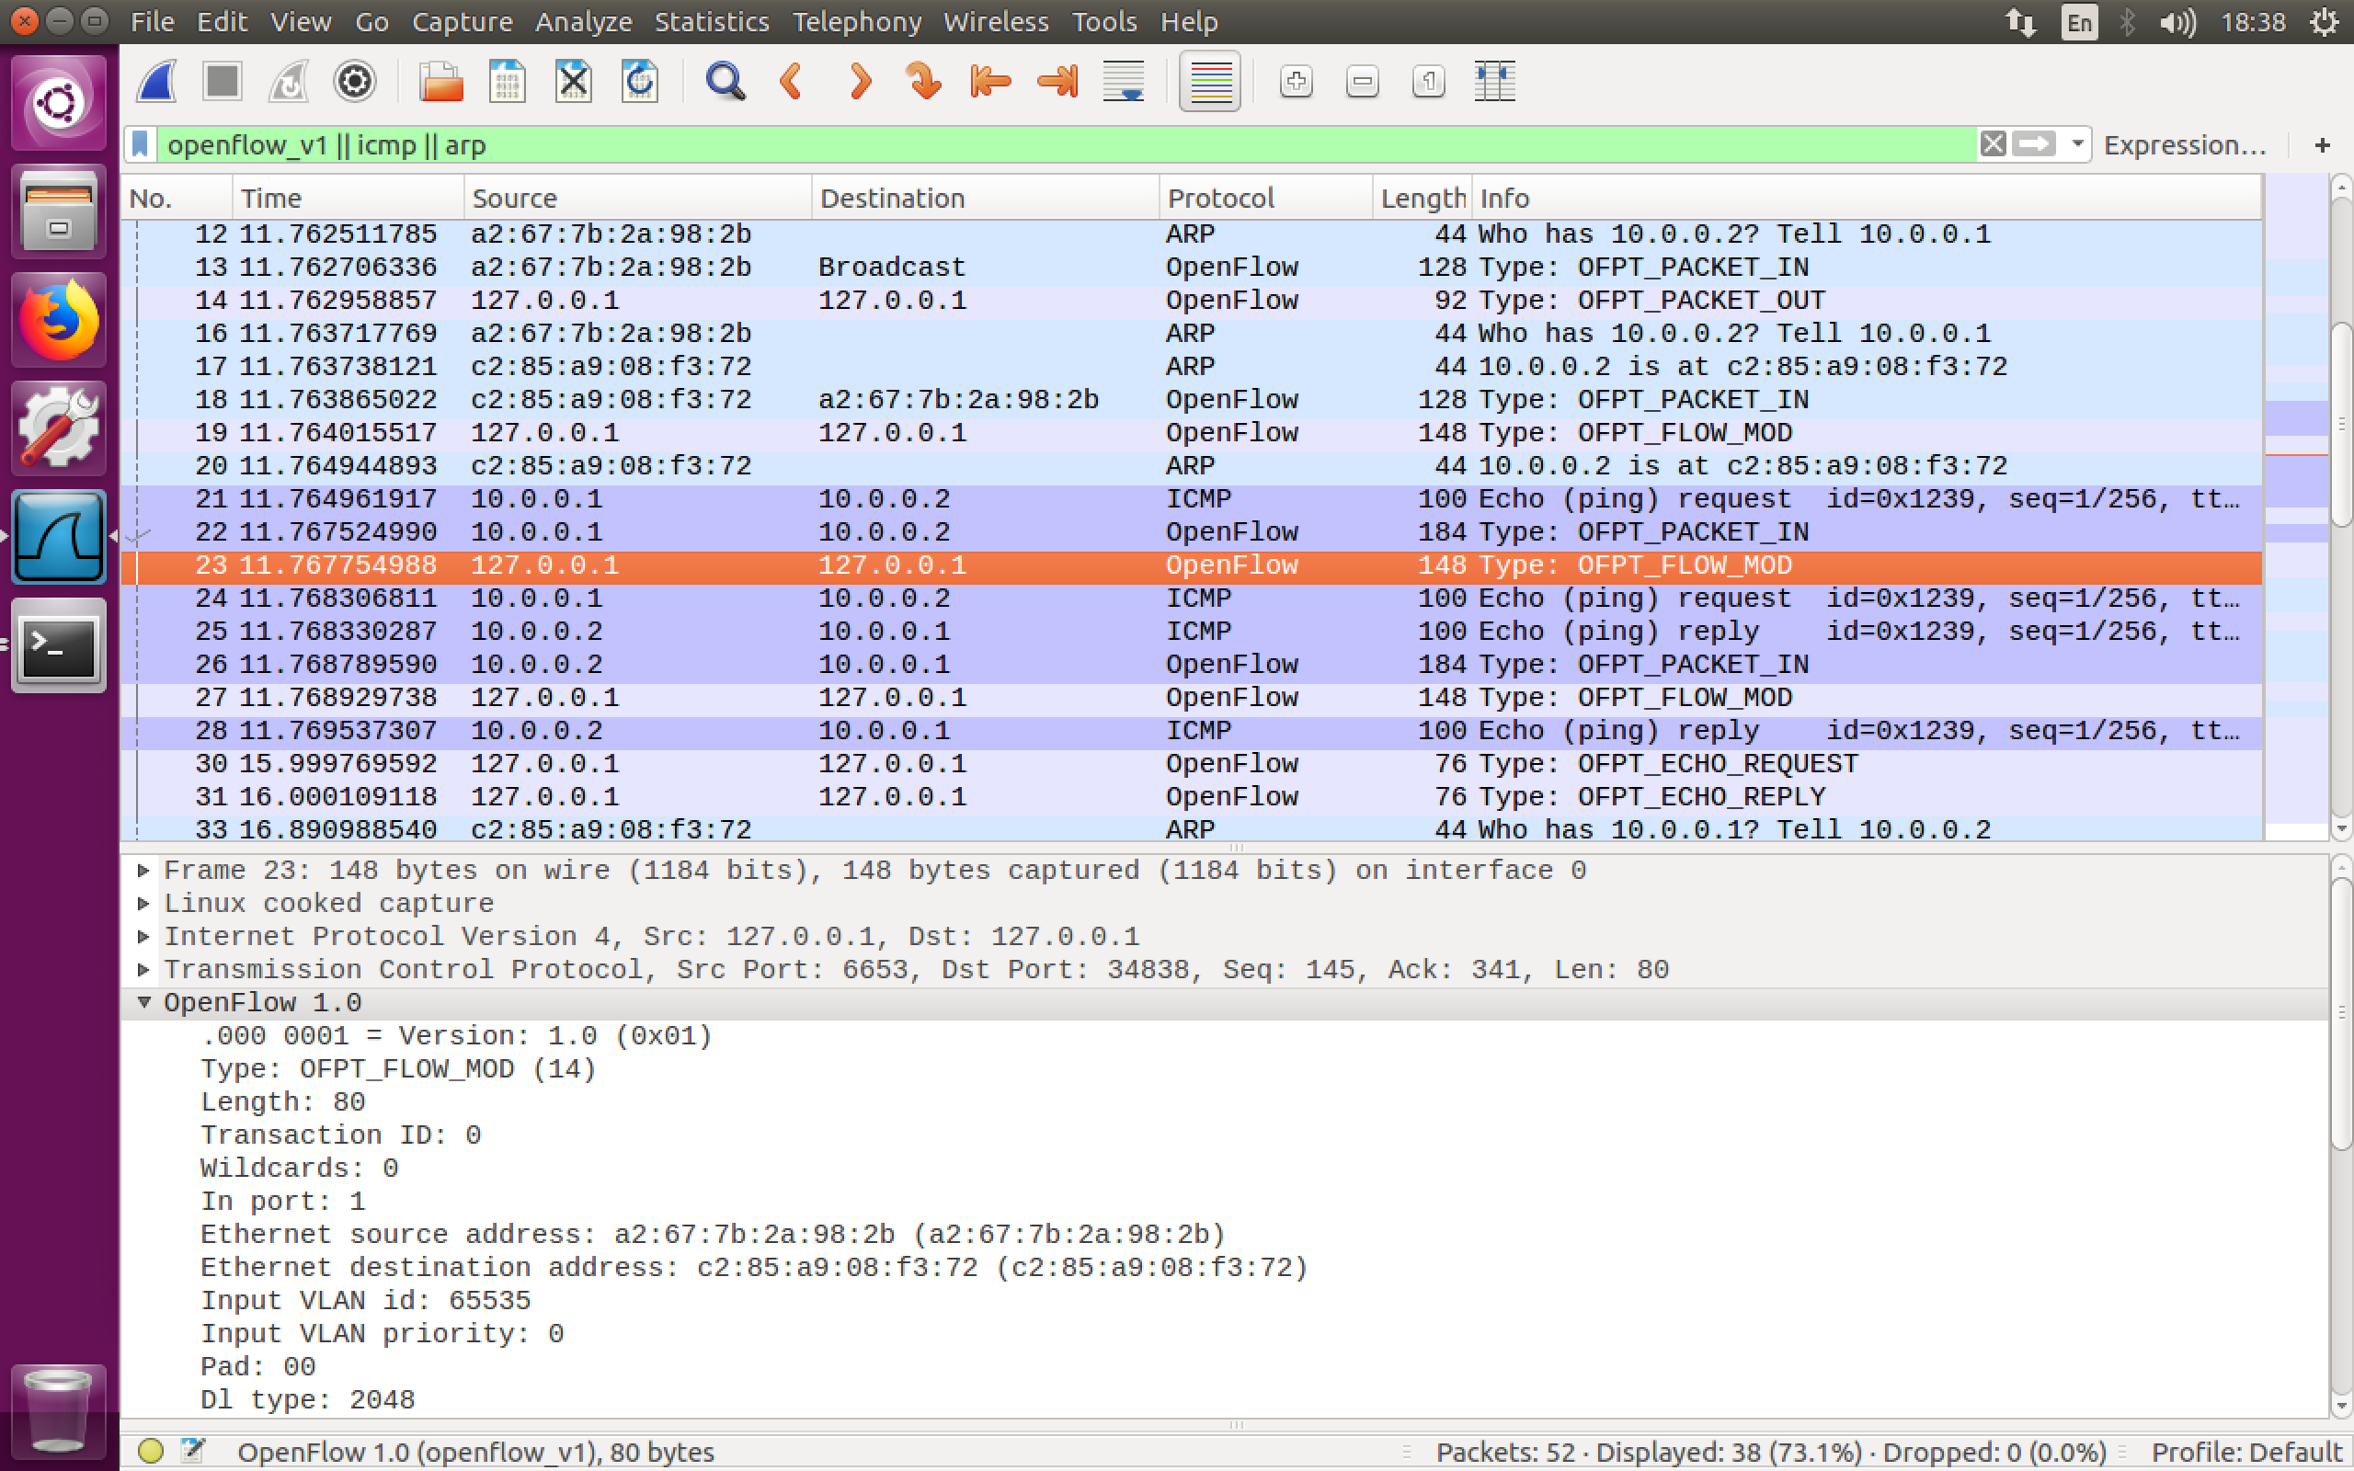Clear the openflow_v1 display filter
Viewport: 2354px width, 1471px height.
1994,144
